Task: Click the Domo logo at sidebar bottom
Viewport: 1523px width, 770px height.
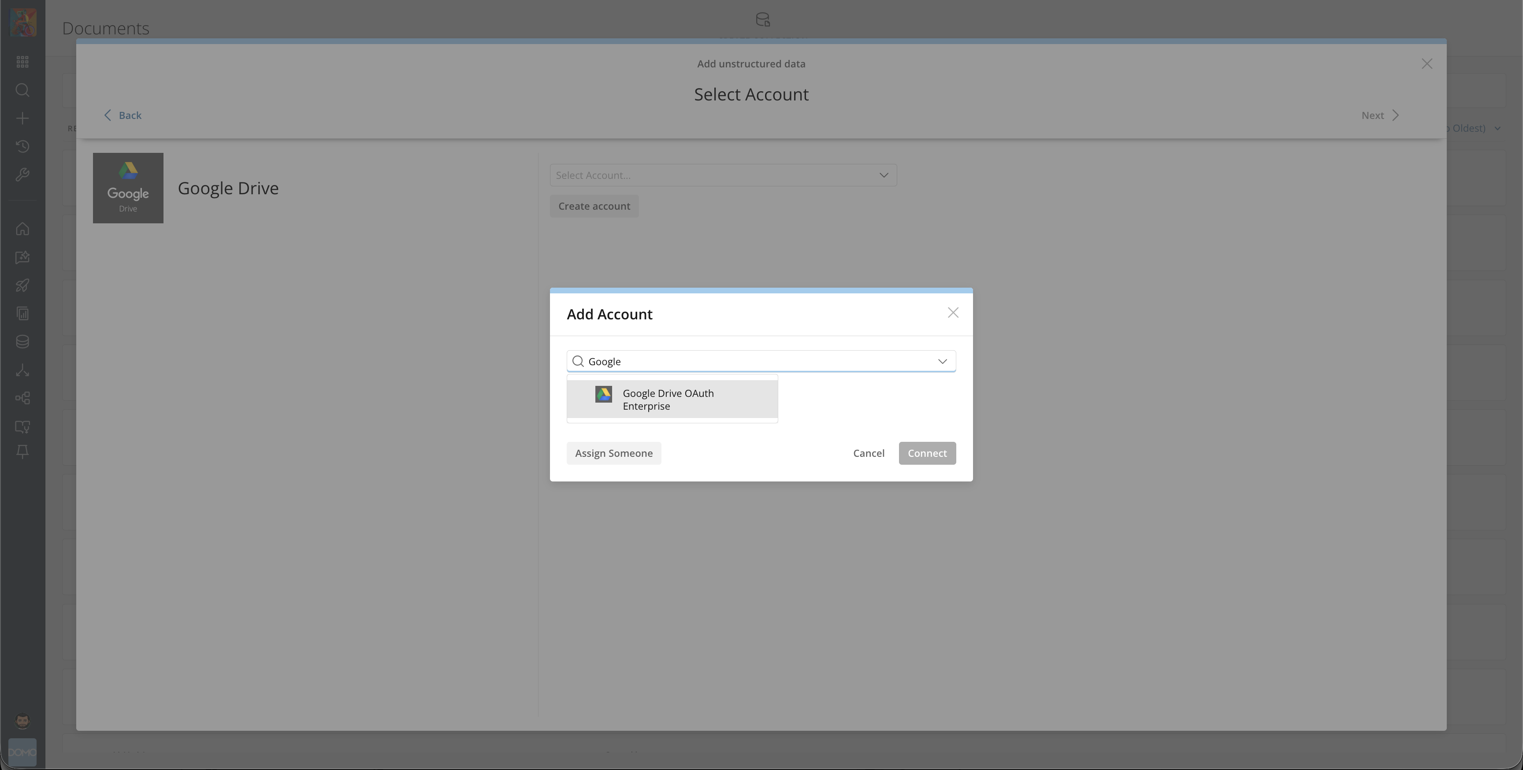Action: point(22,752)
